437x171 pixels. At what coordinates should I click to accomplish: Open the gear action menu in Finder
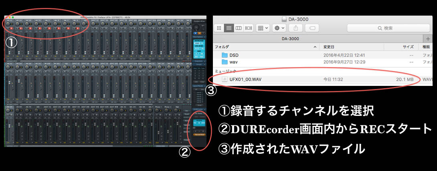pyautogui.click(x=279, y=28)
